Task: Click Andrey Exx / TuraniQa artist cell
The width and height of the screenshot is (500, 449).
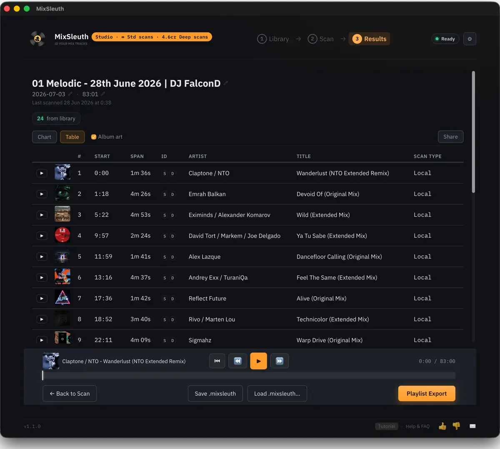Action: click(x=218, y=278)
